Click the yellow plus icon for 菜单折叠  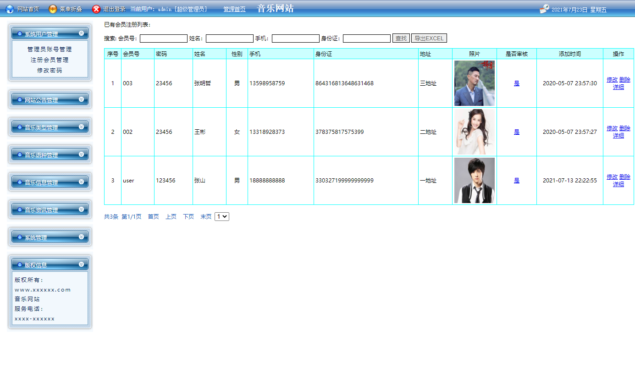tap(54, 9)
